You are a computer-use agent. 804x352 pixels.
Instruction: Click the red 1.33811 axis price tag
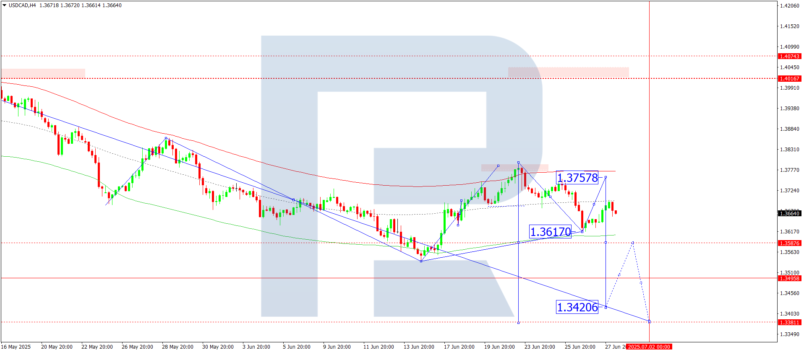[789, 322]
